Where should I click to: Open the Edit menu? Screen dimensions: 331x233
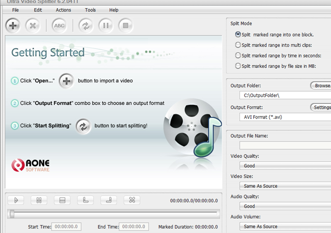coord(38,10)
